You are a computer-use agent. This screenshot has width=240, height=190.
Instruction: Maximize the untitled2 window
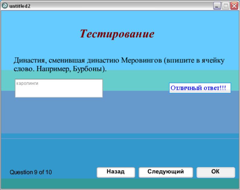(225, 6)
